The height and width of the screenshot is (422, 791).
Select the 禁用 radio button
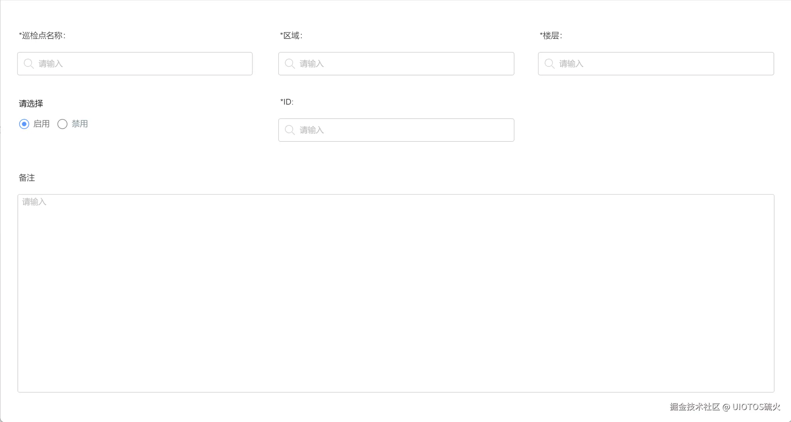[62, 124]
